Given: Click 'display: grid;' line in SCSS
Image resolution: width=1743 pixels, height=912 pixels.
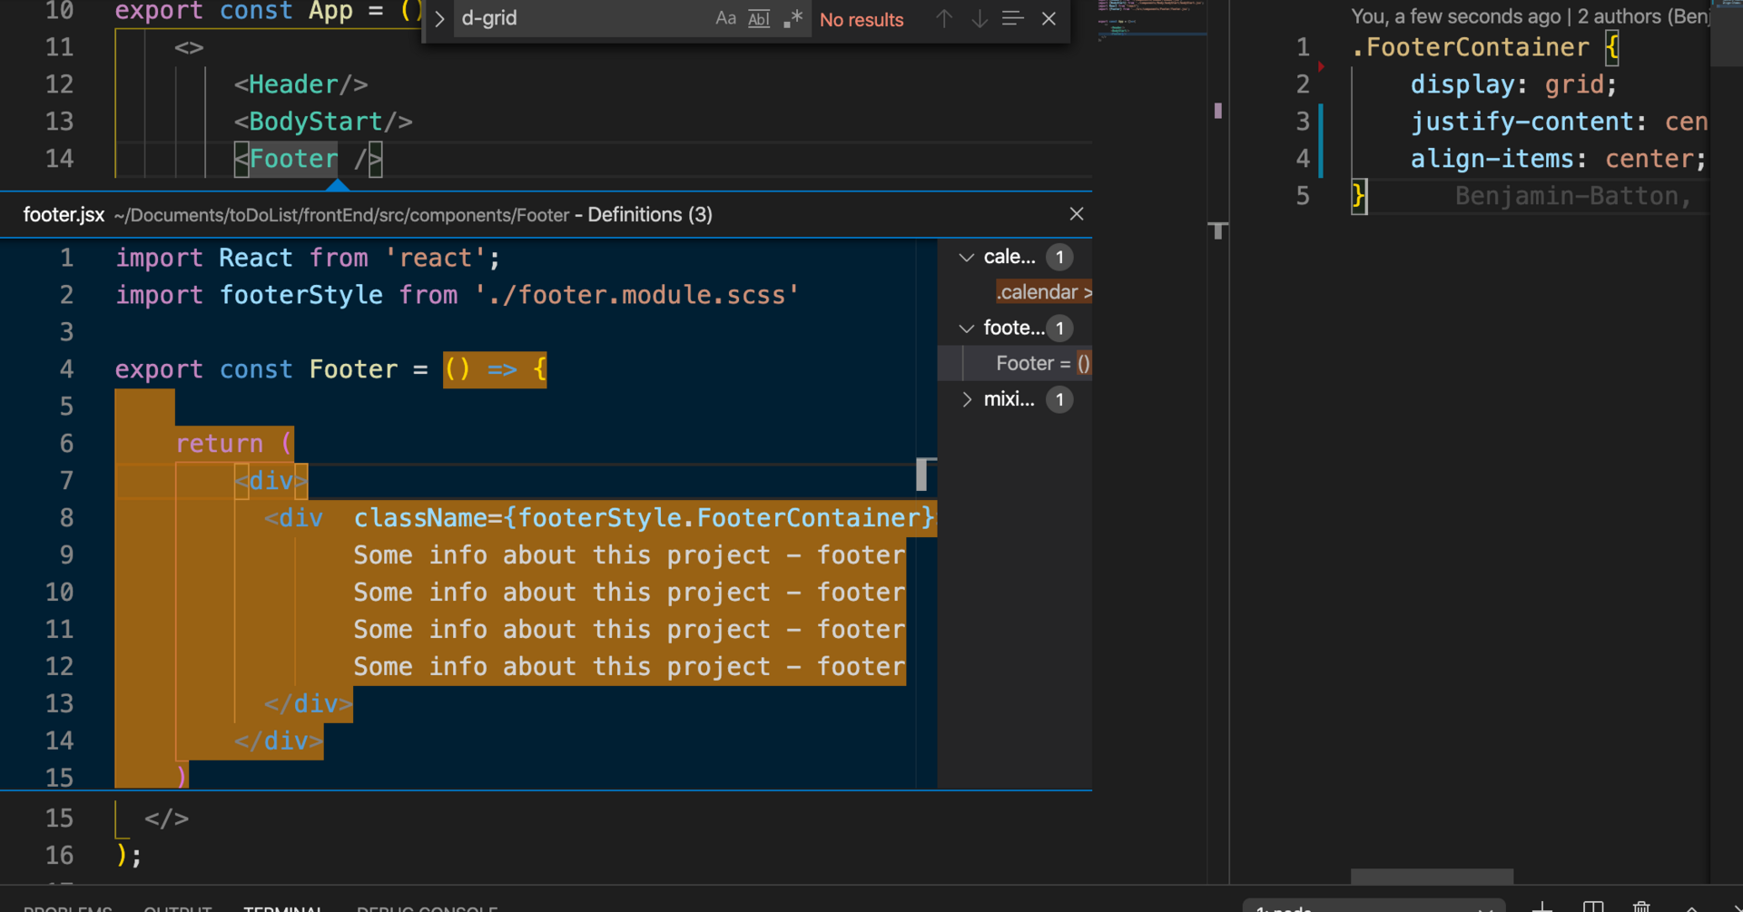Looking at the screenshot, I should click(1513, 84).
